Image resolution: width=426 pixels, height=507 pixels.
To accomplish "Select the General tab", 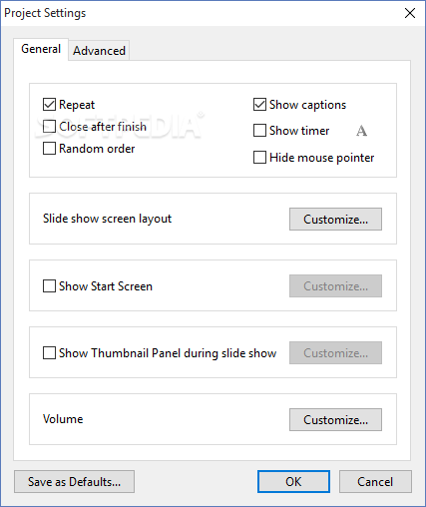I will (x=41, y=49).
